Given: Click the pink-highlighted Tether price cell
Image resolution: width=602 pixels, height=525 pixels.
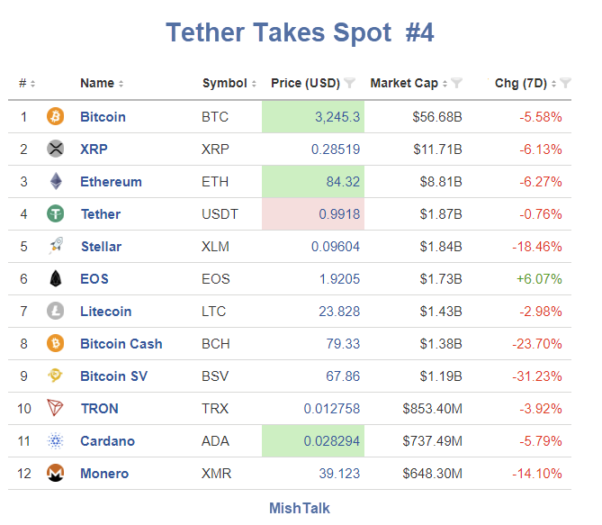Looking at the screenshot, I should (312, 214).
